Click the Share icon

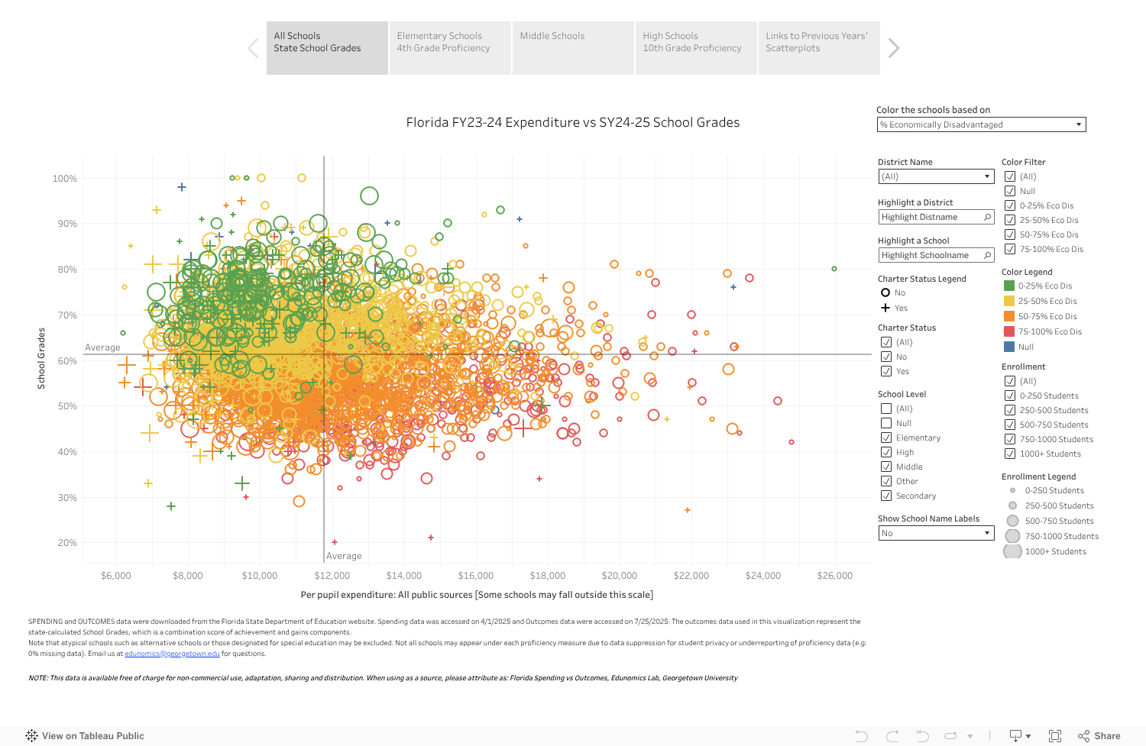[x=1099, y=736]
